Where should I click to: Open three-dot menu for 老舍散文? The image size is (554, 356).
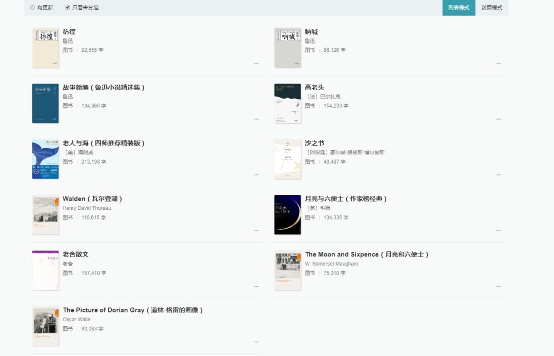(x=256, y=286)
